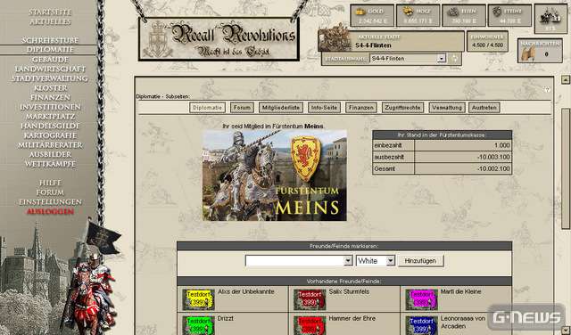The image size is (571, 335).
Task: Click the name Hammer der Ehre
Action: pos(352,318)
